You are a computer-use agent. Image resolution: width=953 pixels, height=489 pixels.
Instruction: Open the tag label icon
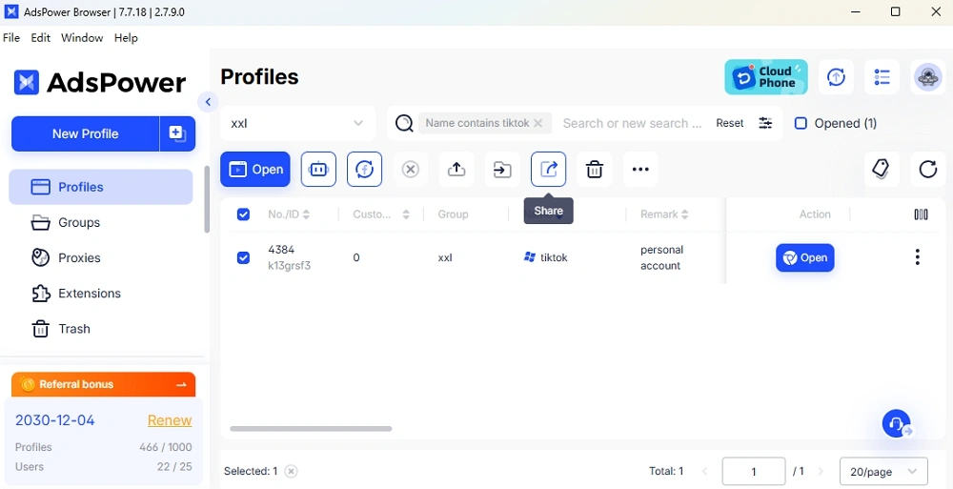(881, 170)
